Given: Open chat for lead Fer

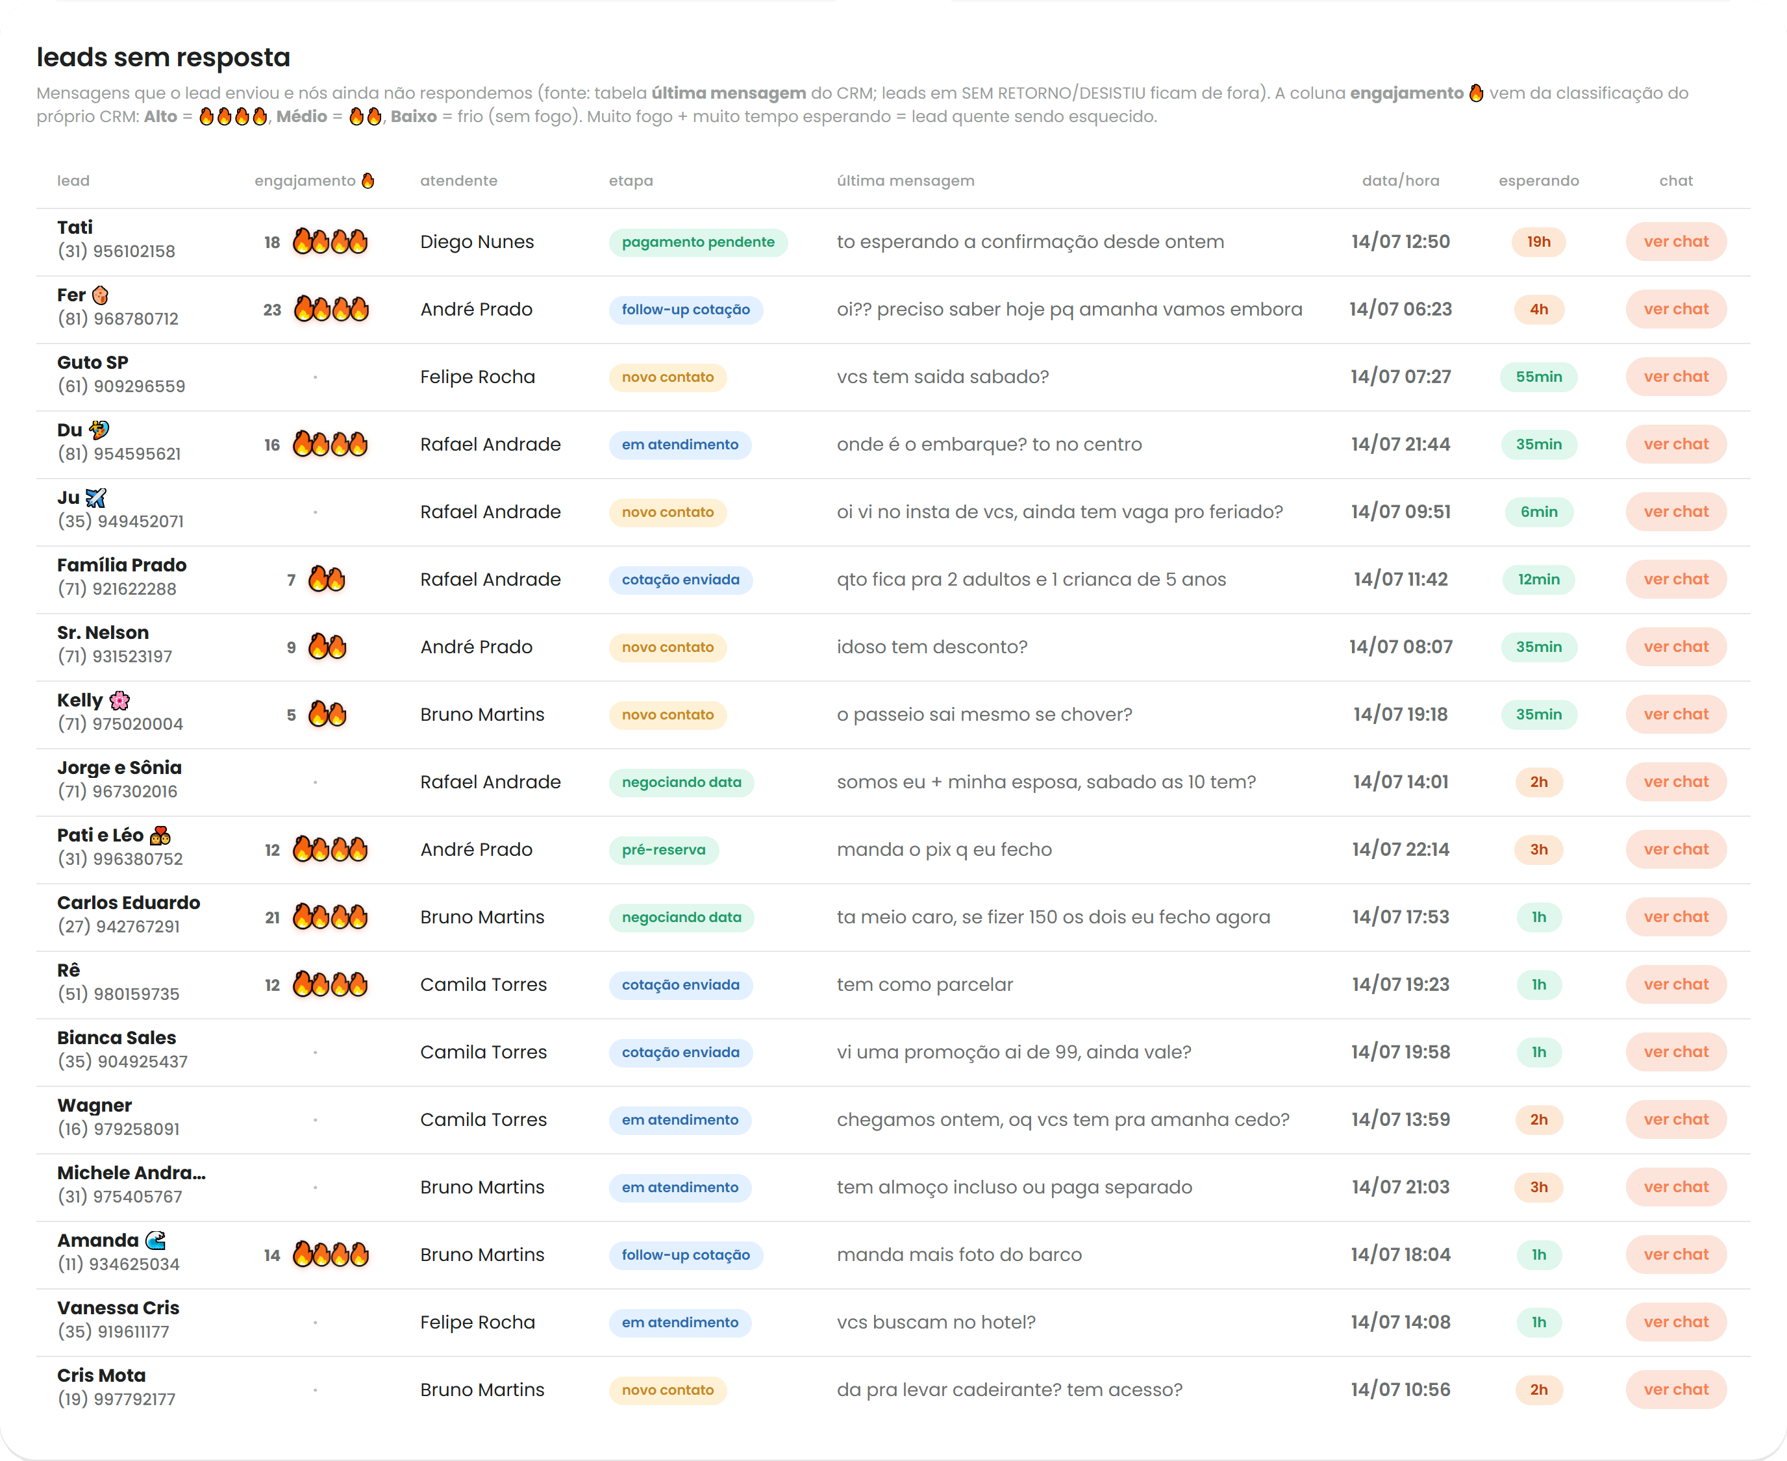Looking at the screenshot, I should click(1675, 309).
